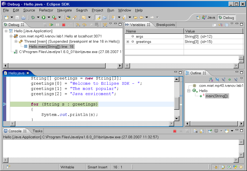Click the New Java Package icon
The width and height of the screenshot is (247, 171).
[x=84, y=17]
